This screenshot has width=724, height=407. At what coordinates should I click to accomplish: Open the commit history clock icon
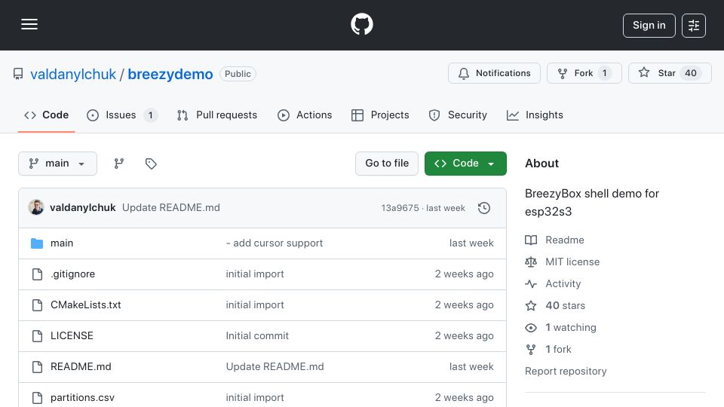pyautogui.click(x=484, y=208)
